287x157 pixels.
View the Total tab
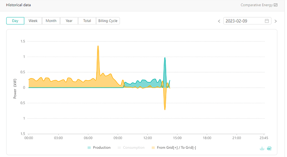(87, 21)
